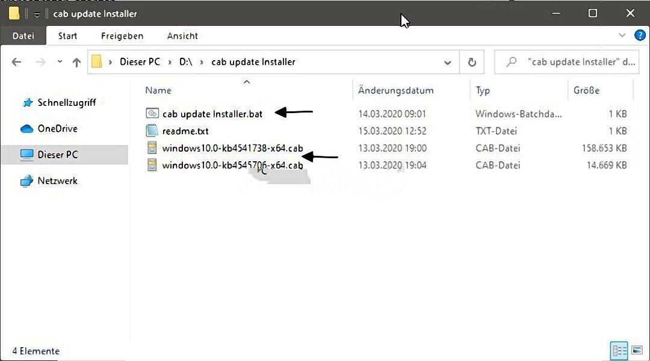Go up one folder level
Image resolution: width=650 pixels, height=361 pixels.
[76, 62]
